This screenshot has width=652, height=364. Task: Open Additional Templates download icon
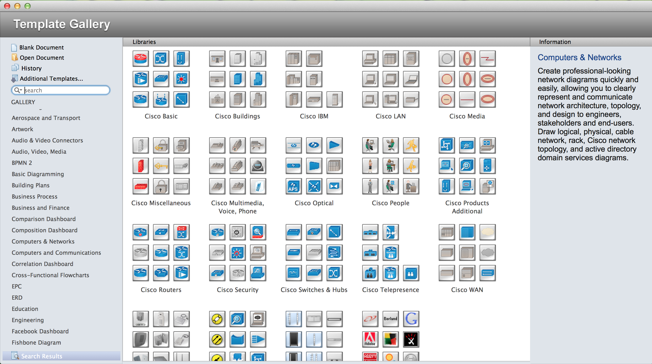pos(15,79)
